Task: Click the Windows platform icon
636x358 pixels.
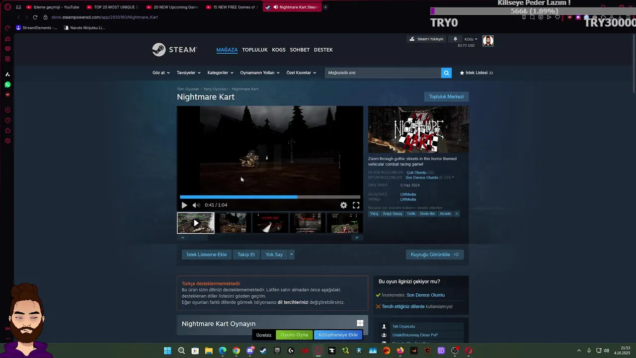Action: coord(360,323)
